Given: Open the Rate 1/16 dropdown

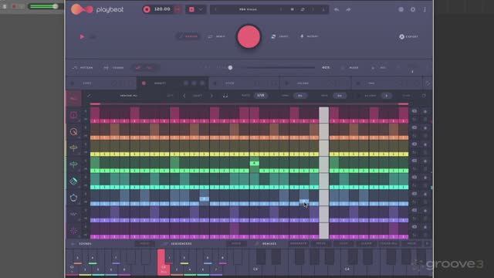Looking at the screenshot, I should point(261,96).
